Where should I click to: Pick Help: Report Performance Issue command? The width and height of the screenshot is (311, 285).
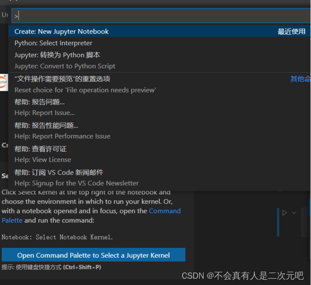[159, 131]
